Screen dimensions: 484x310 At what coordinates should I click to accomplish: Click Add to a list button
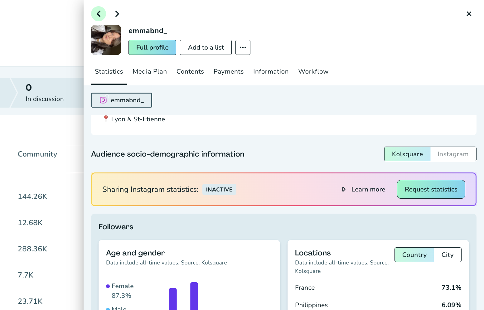[206, 47]
